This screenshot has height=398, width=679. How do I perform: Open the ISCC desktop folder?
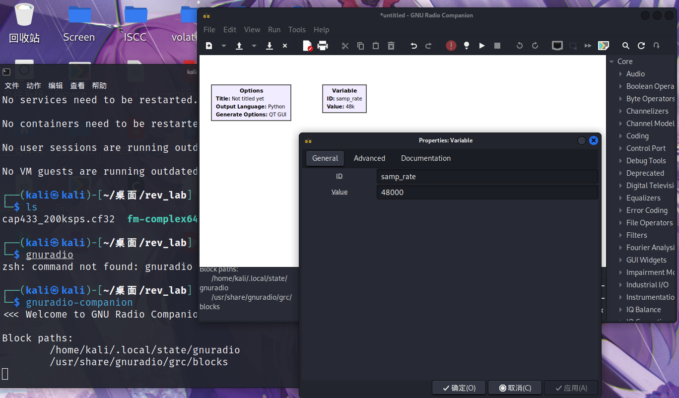coord(135,23)
